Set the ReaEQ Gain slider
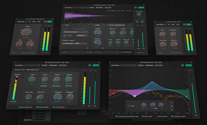This screenshot has width=207, height=125. pyautogui.click(x=192, y=84)
